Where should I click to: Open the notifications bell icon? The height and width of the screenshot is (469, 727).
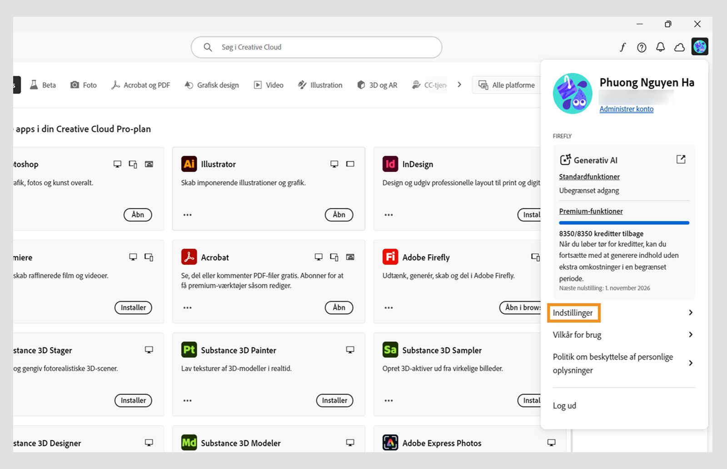click(x=661, y=47)
